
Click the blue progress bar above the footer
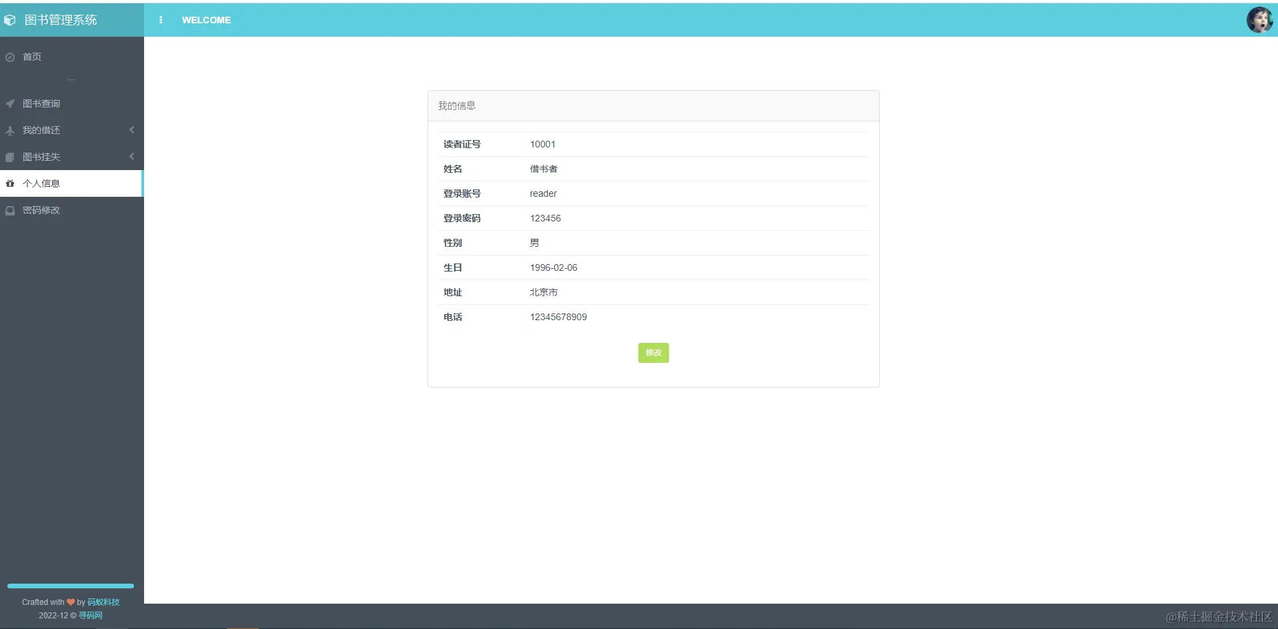tap(70, 586)
